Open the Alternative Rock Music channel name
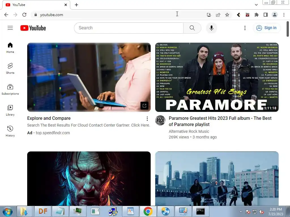 pyautogui.click(x=189, y=131)
